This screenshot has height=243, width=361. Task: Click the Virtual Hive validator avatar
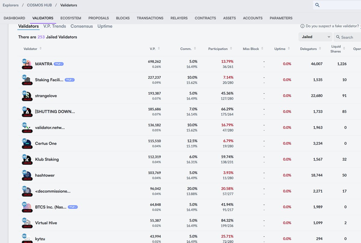pyautogui.click(x=27, y=223)
